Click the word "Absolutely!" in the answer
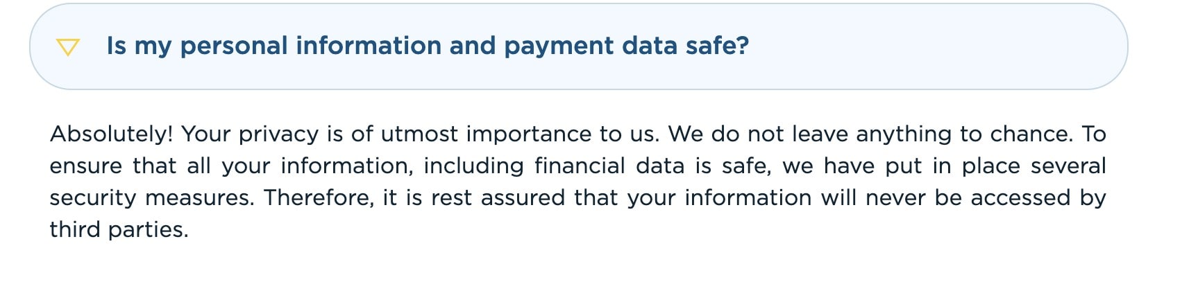 (111, 134)
